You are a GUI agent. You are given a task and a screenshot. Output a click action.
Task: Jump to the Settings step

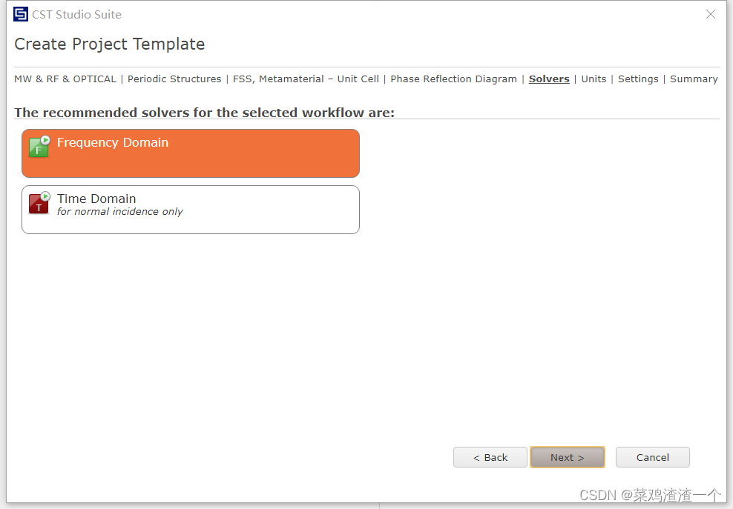point(638,79)
